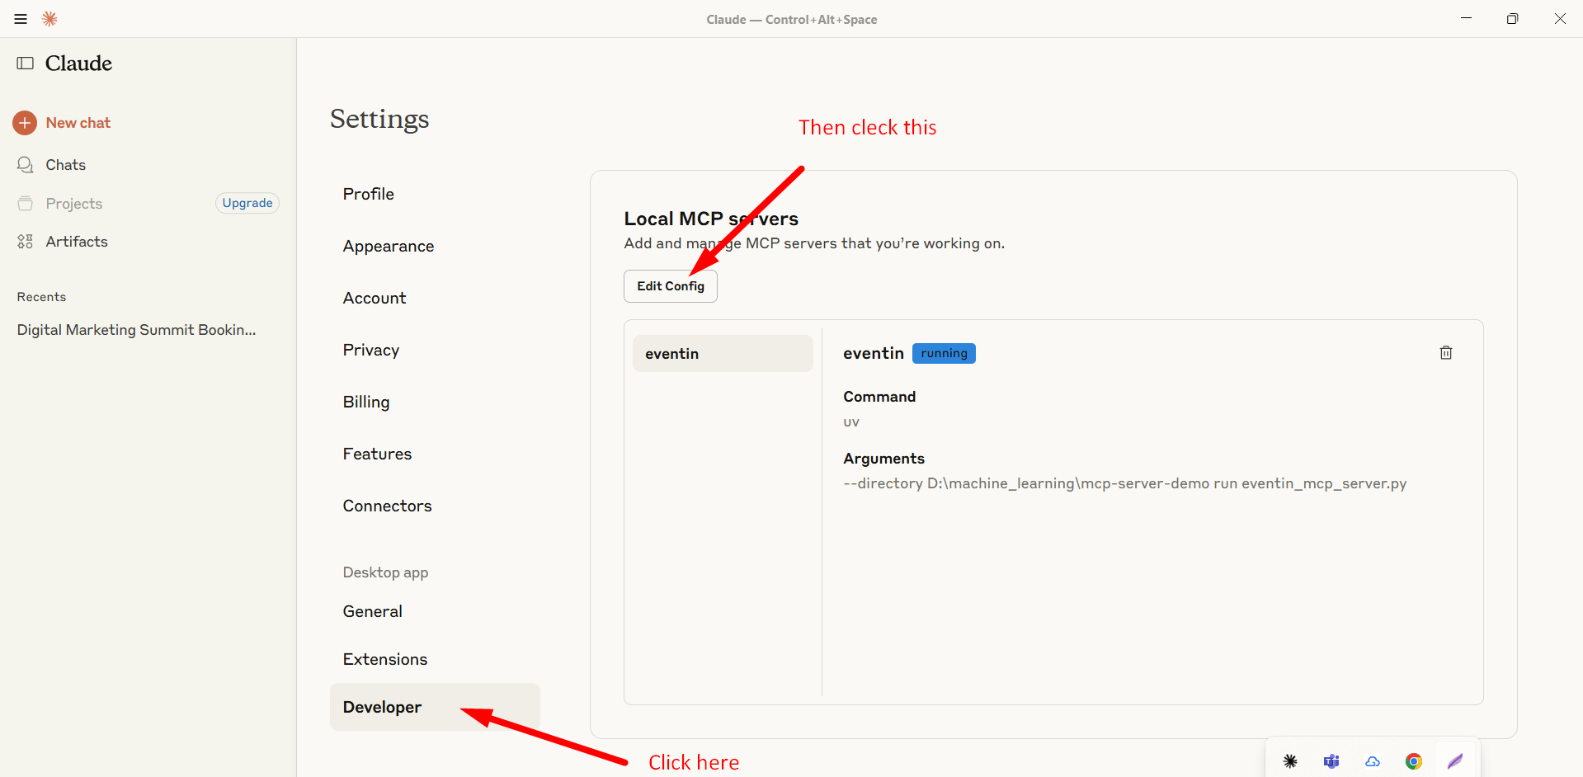Select the Features settings tab
Image resolution: width=1583 pixels, height=777 pixels.
pyautogui.click(x=377, y=454)
